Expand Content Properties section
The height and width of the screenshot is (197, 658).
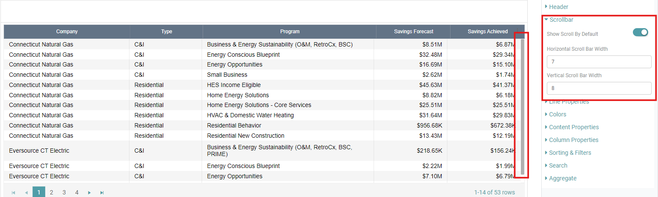point(574,127)
